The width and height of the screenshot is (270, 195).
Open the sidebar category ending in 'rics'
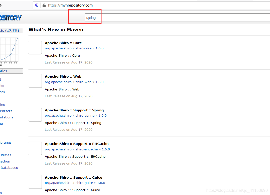pyautogui.click(x=3, y=92)
